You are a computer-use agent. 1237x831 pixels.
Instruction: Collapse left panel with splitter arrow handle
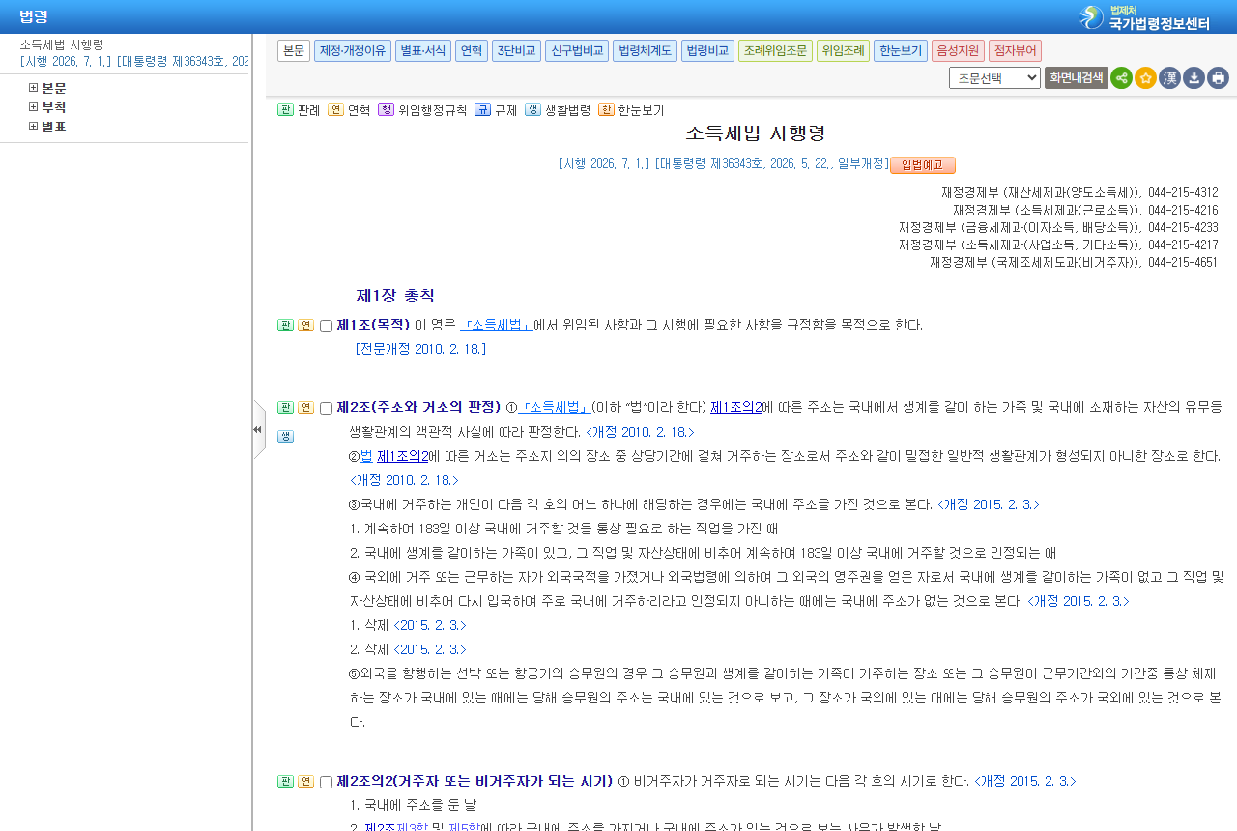point(258,430)
